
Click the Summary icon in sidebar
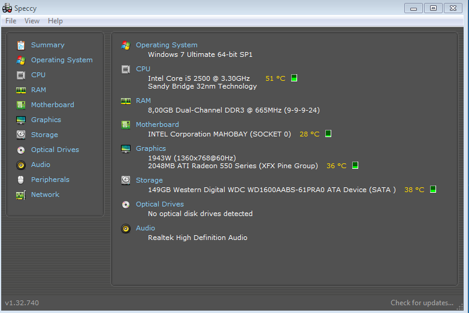click(x=21, y=45)
